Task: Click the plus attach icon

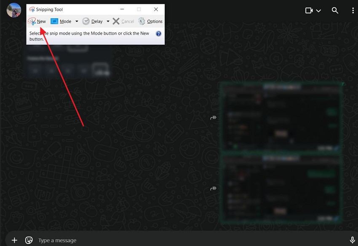Action: coord(14,240)
